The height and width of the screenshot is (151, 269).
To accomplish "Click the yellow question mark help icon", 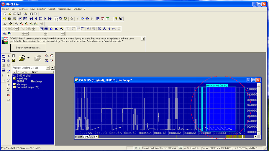I will pyautogui.click(x=116, y=19).
